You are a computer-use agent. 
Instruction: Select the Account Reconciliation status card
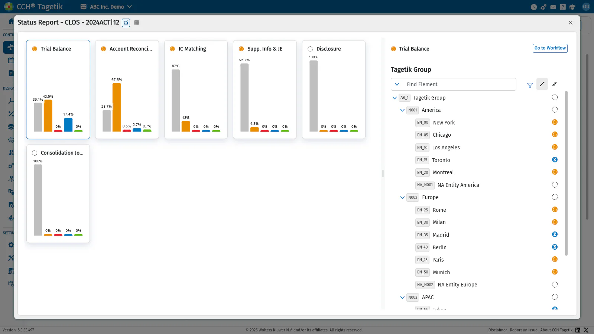tap(127, 90)
